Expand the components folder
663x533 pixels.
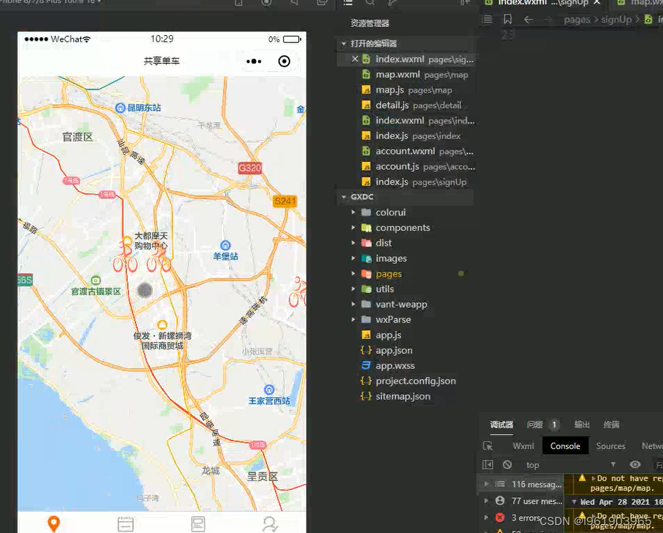click(x=354, y=227)
